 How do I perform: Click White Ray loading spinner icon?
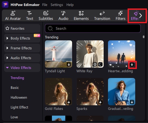click(100, 65)
